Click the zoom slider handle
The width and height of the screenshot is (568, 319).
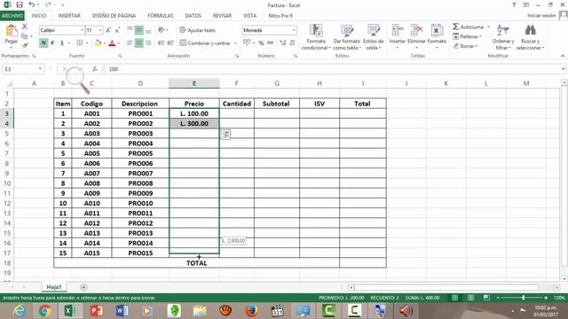pyautogui.click(x=523, y=298)
